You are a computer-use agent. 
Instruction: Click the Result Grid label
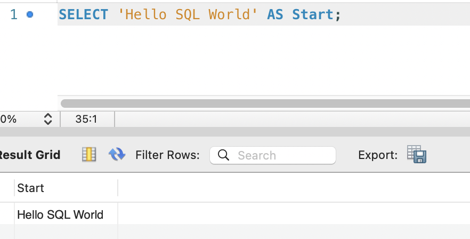click(x=30, y=155)
